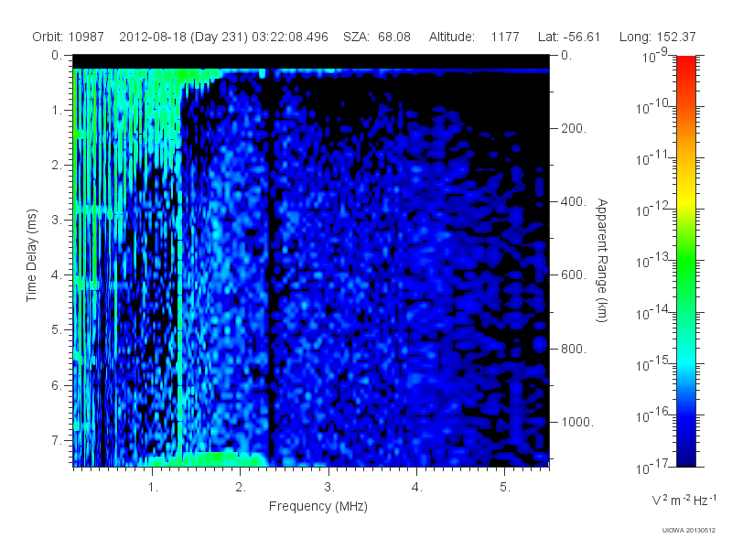Click the timestamp 03:22:08.496
The image size is (732, 549).
(x=290, y=37)
